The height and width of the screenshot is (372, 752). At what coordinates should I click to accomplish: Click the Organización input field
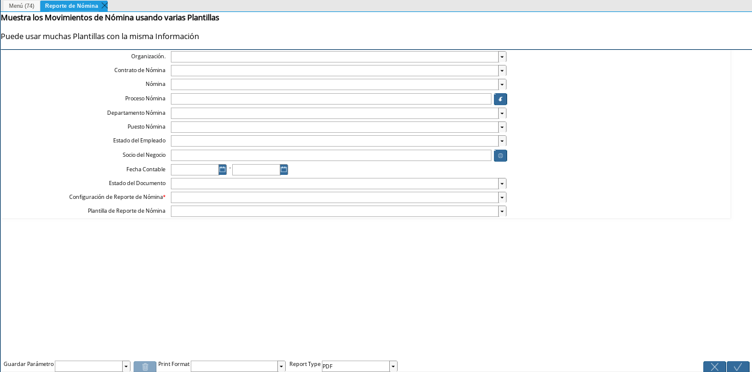(334, 56)
